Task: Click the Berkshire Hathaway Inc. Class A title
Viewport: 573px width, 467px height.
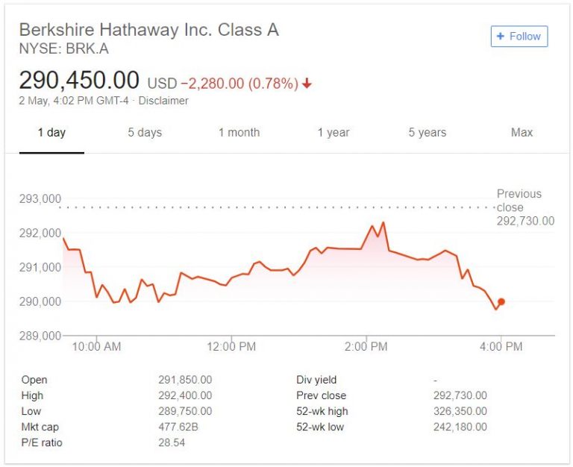Action: tap(148, 31)
